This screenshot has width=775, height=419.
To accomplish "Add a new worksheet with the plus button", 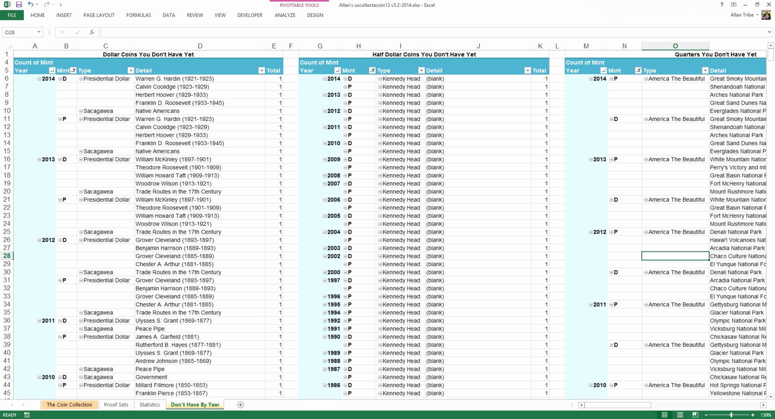I will pos(240,405).
